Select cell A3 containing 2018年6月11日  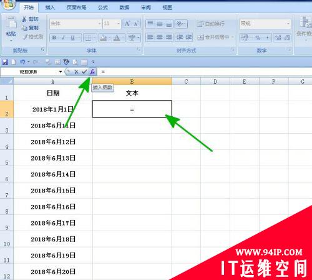pos(53,126)
